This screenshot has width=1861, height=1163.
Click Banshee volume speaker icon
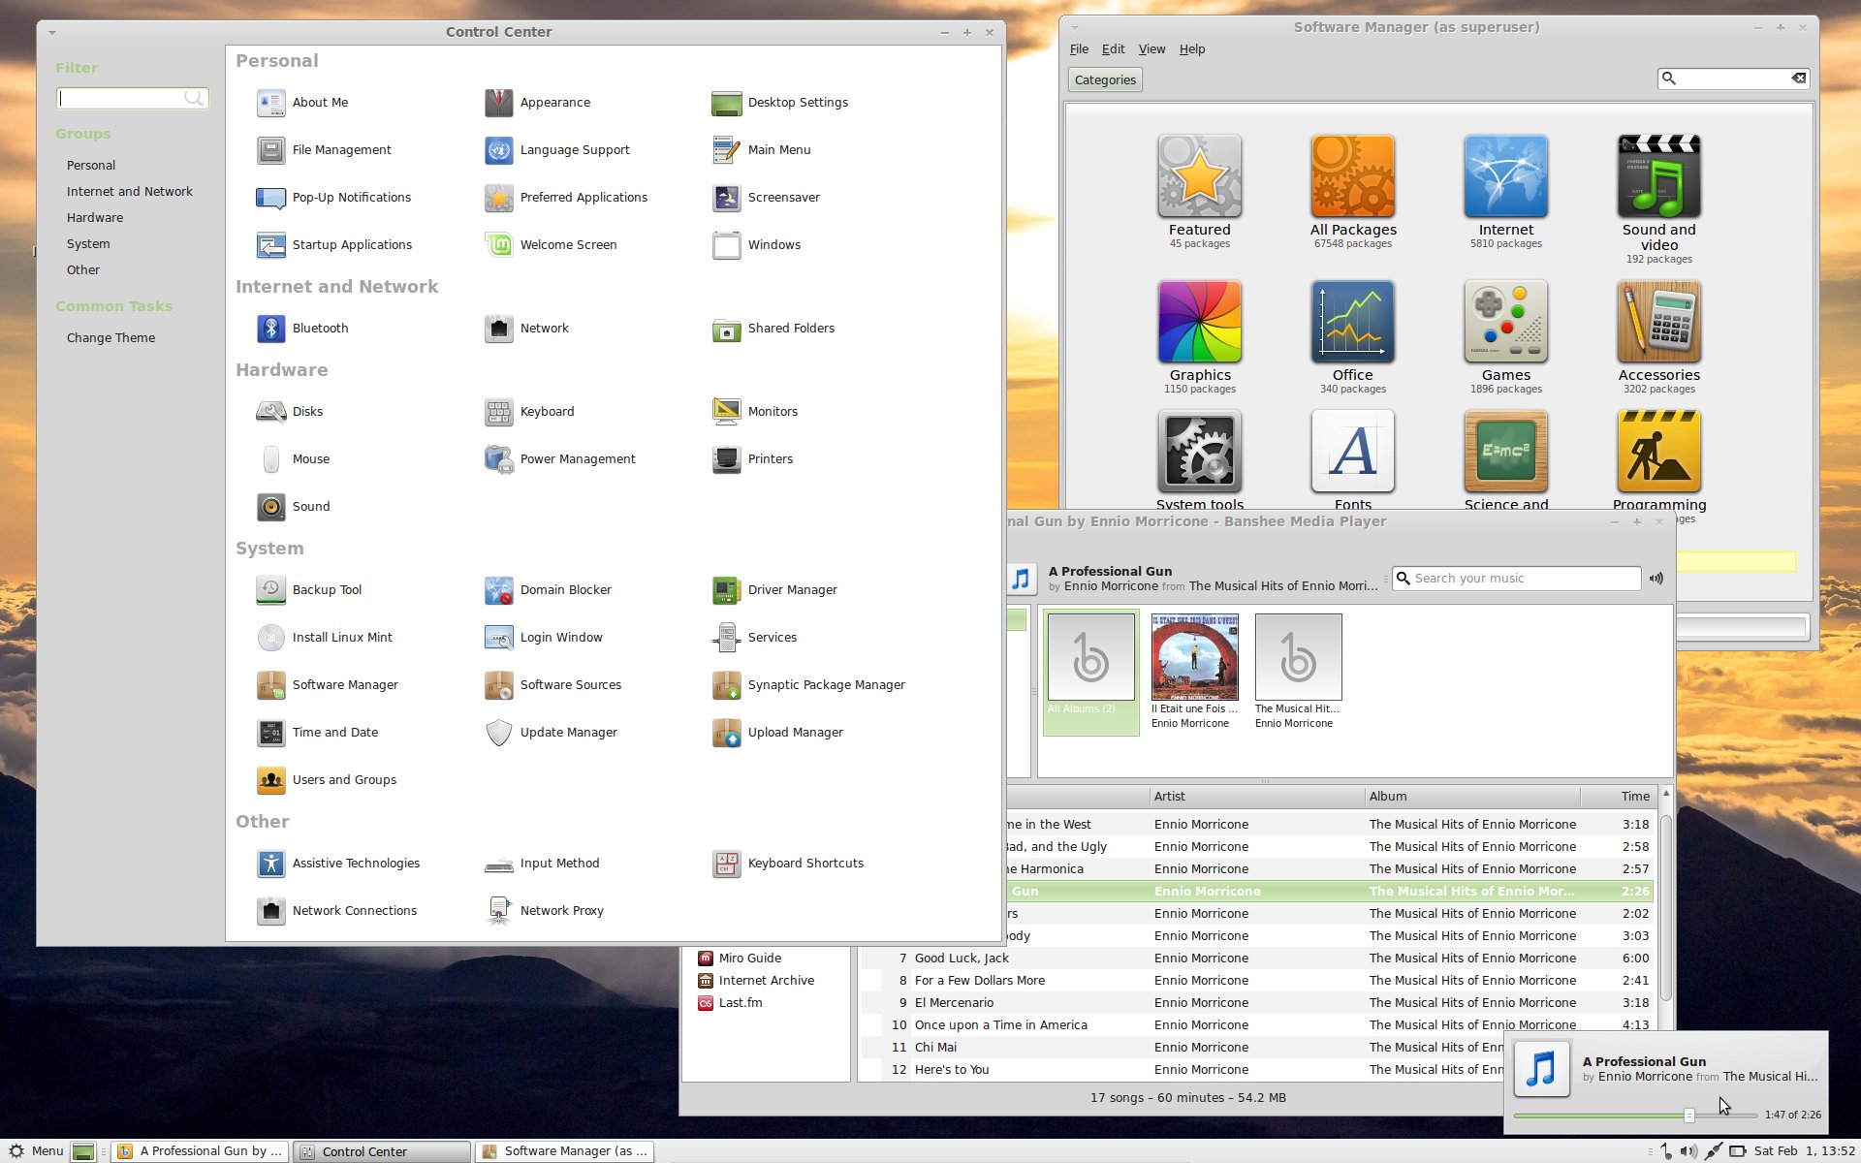click(1656, 579)
